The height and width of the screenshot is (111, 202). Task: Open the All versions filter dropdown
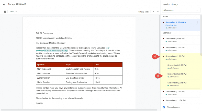pos(181,10)
